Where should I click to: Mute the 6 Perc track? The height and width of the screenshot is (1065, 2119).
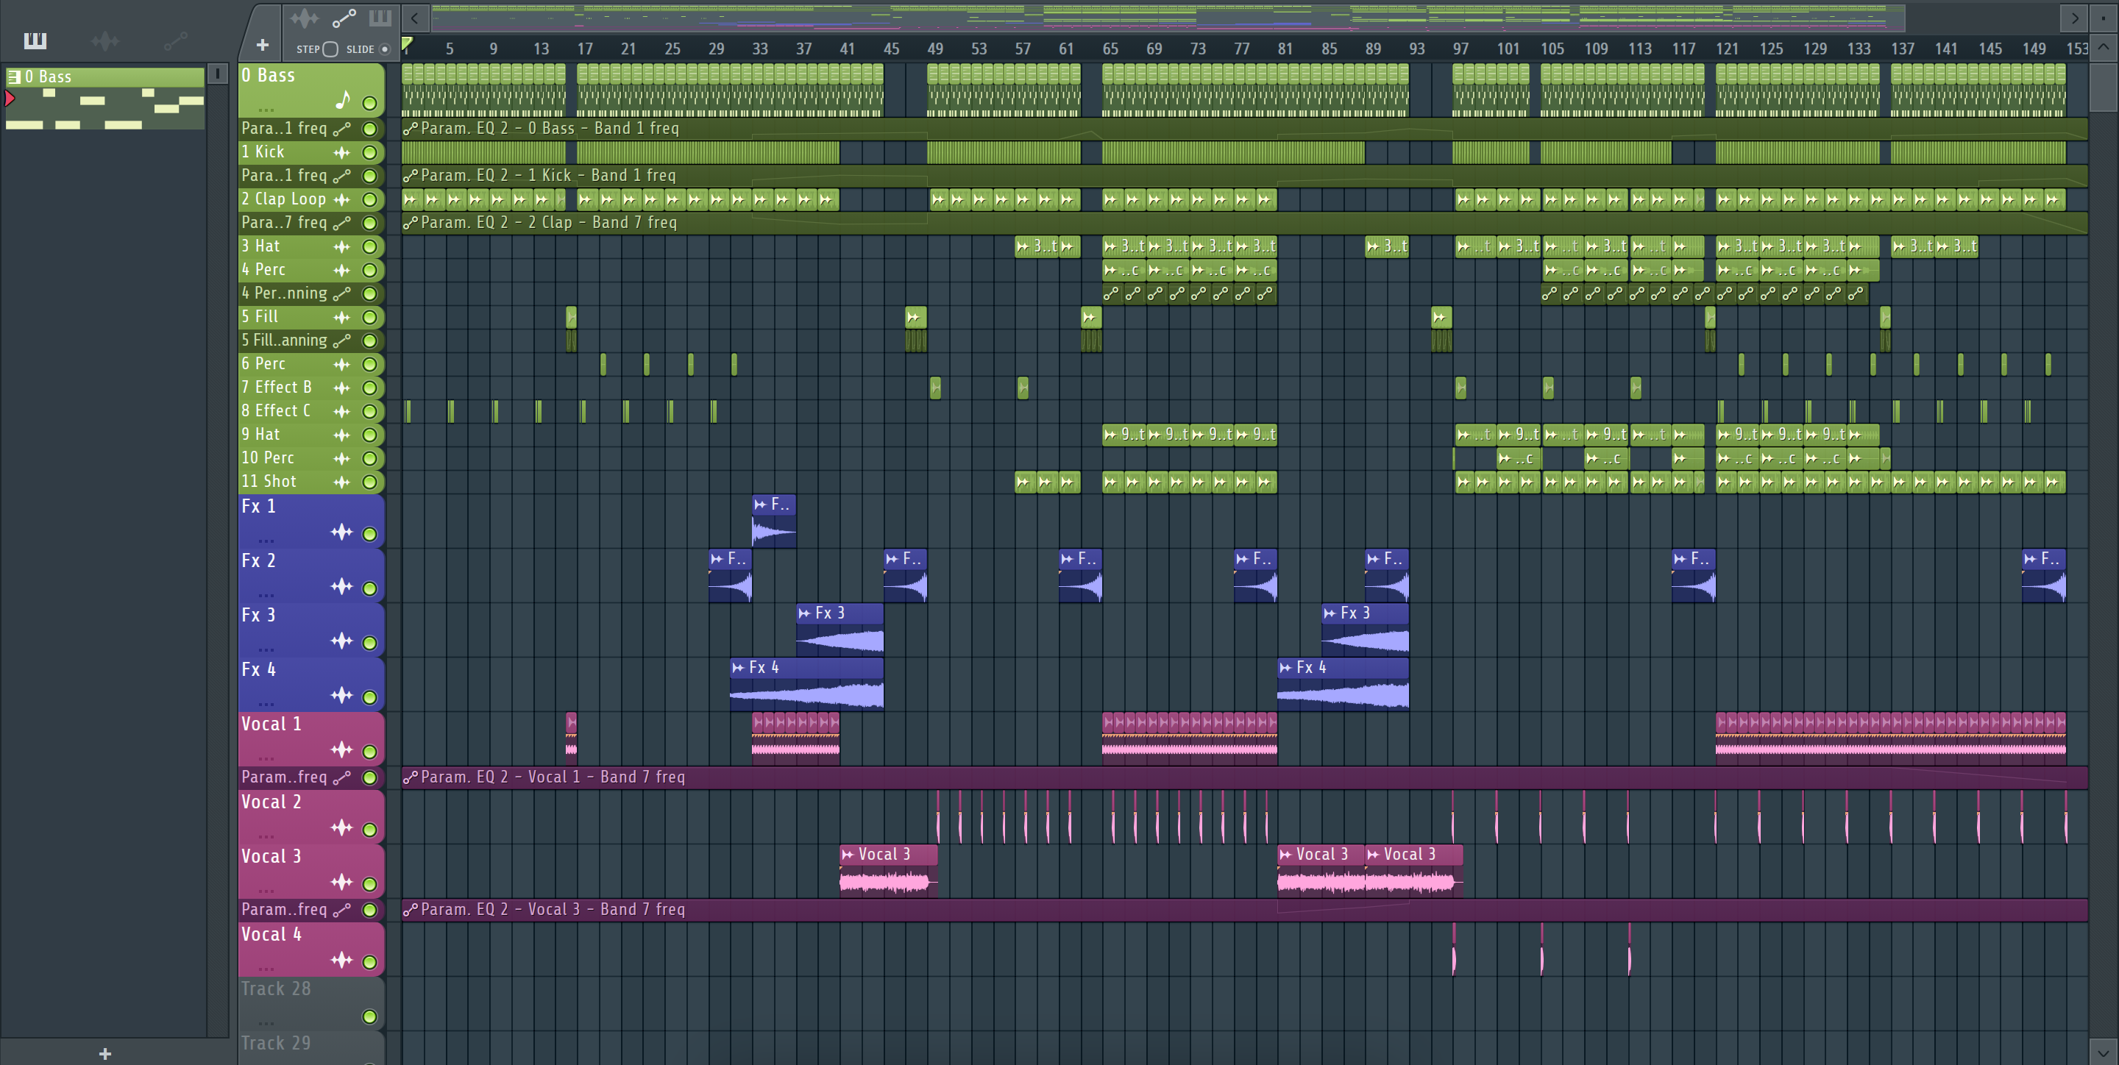[370, 364]
